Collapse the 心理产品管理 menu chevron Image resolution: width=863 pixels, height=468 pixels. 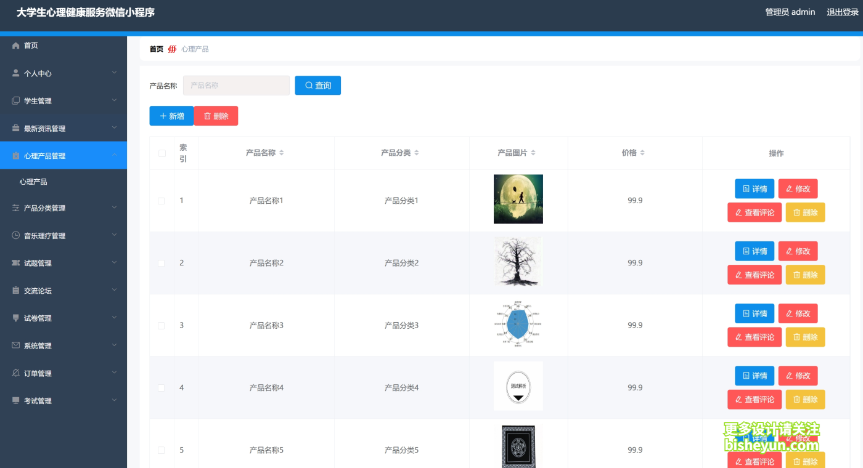coord(114,155)
